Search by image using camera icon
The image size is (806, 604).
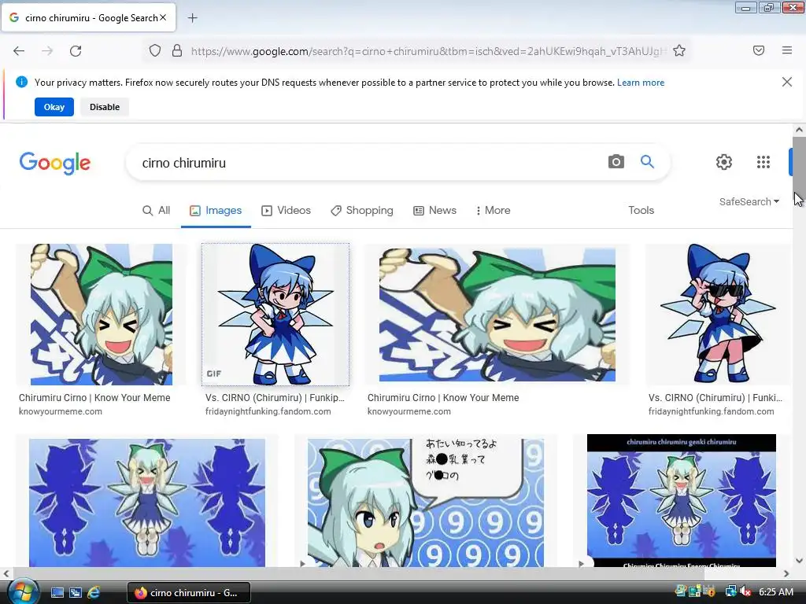click(616, 162)
